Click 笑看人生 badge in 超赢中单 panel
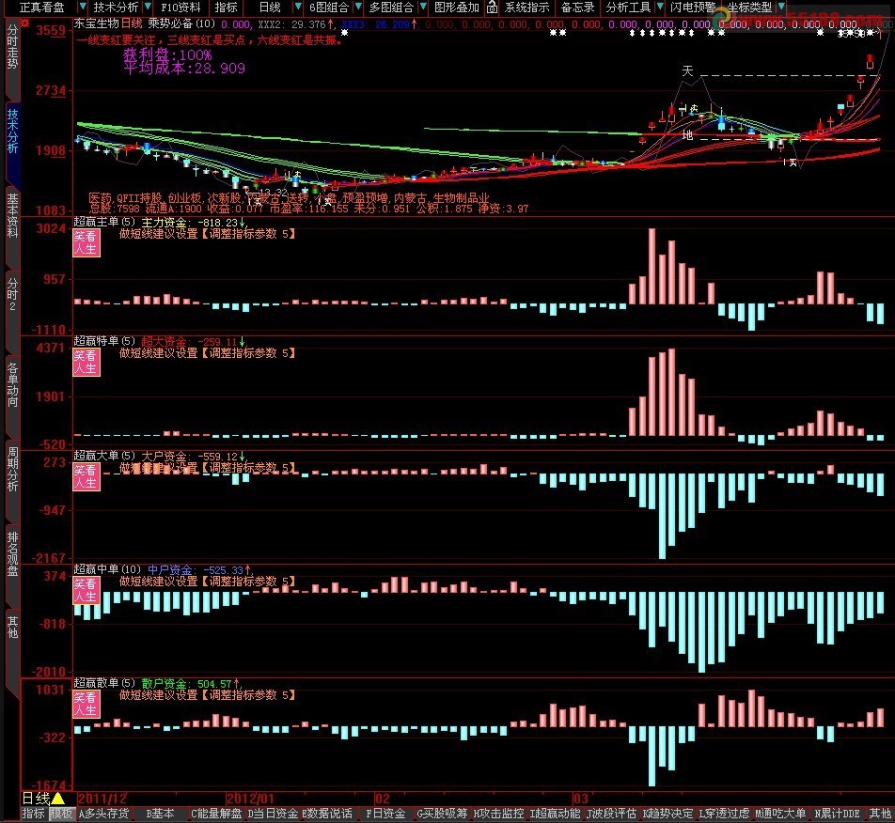Viewport: 895px width, 823px height. [x=86, y=590]
